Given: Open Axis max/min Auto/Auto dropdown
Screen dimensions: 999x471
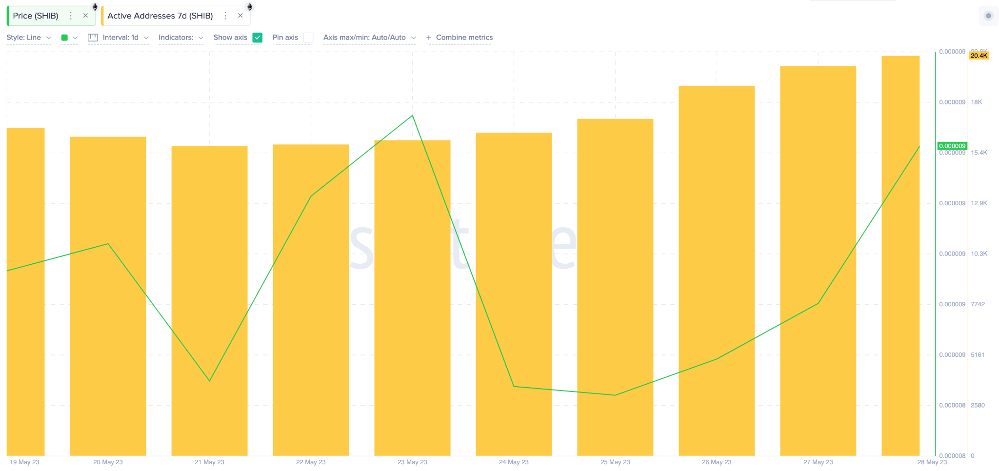Looking at the screenshot, I should coord(369,38).
